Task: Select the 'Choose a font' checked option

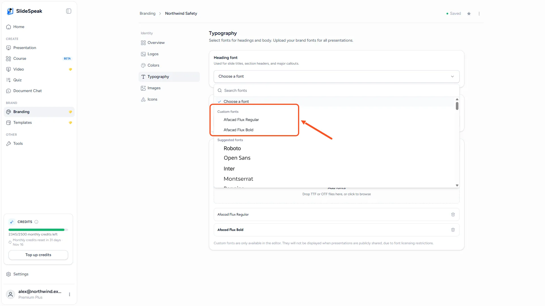Action: coord(334,101)
